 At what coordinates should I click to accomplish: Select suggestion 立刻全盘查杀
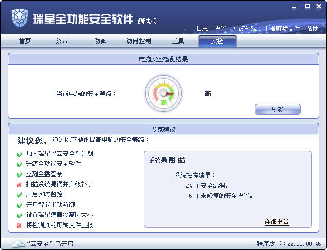44,174
